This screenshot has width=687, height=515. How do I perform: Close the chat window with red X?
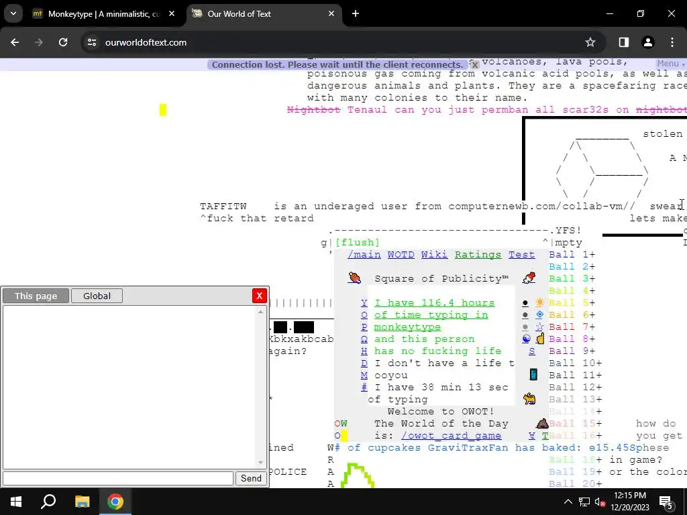(x=260, y=296)
